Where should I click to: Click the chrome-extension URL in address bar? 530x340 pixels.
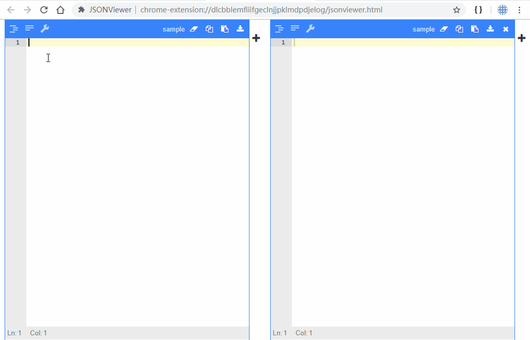coord(261,10)
